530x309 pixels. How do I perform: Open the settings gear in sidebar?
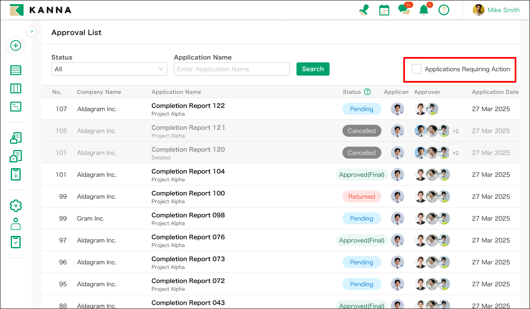(x=16, y=206)
